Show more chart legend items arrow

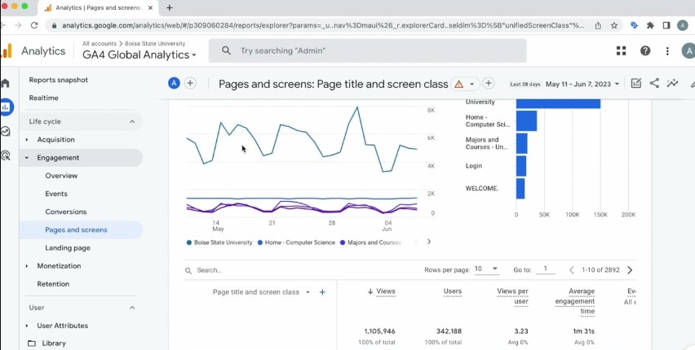point(428,242)
